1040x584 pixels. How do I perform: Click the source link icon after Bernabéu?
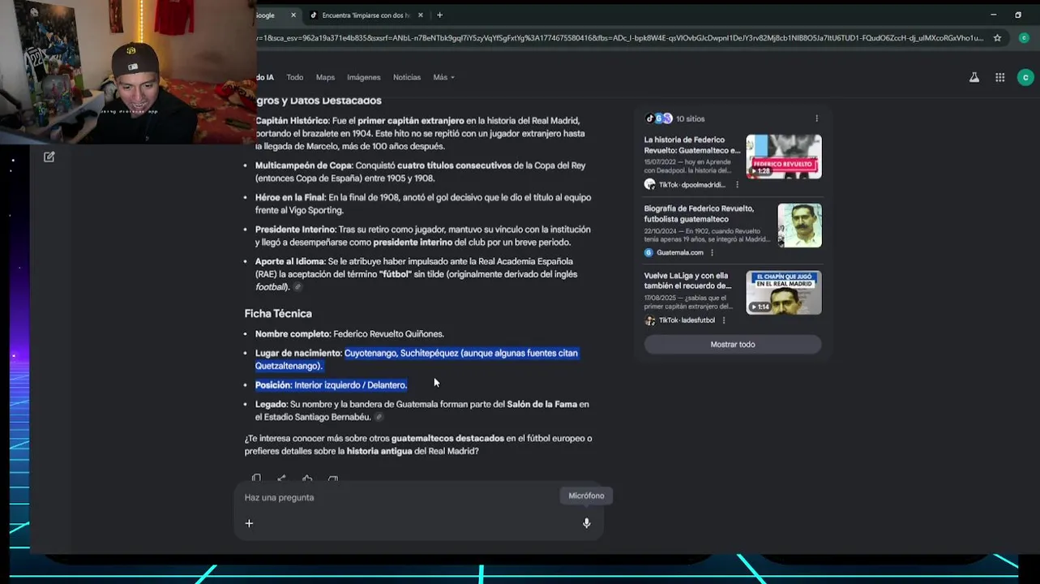click(379, 417)
